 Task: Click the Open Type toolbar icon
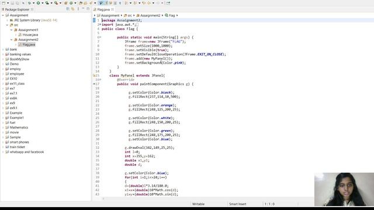pyautogui.click(x=81, y=3)
